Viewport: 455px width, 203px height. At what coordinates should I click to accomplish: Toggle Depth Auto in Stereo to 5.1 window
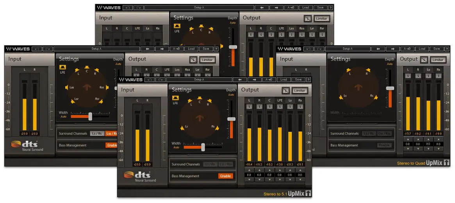231,94
